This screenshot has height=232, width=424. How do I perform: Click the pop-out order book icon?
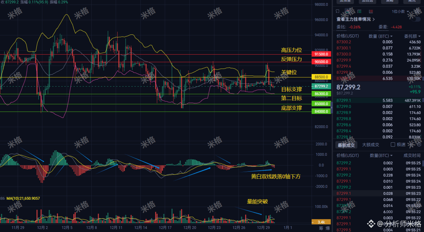pyautogui.click(x=338, y=12)
